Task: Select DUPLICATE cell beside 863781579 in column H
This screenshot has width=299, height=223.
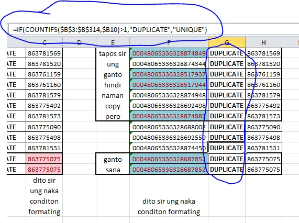Action: [227, 95]
